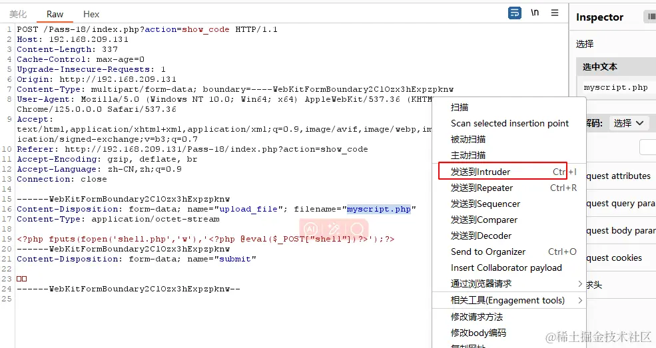This screenshot has width=656, height=348.
Task: Click the submit parameter name
Action: (x=235, y=259)
